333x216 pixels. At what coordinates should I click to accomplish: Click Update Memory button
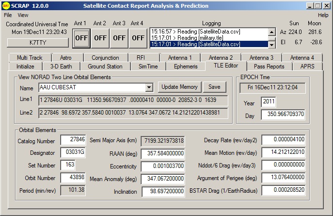pyautogui.click(x=179, y=87)
